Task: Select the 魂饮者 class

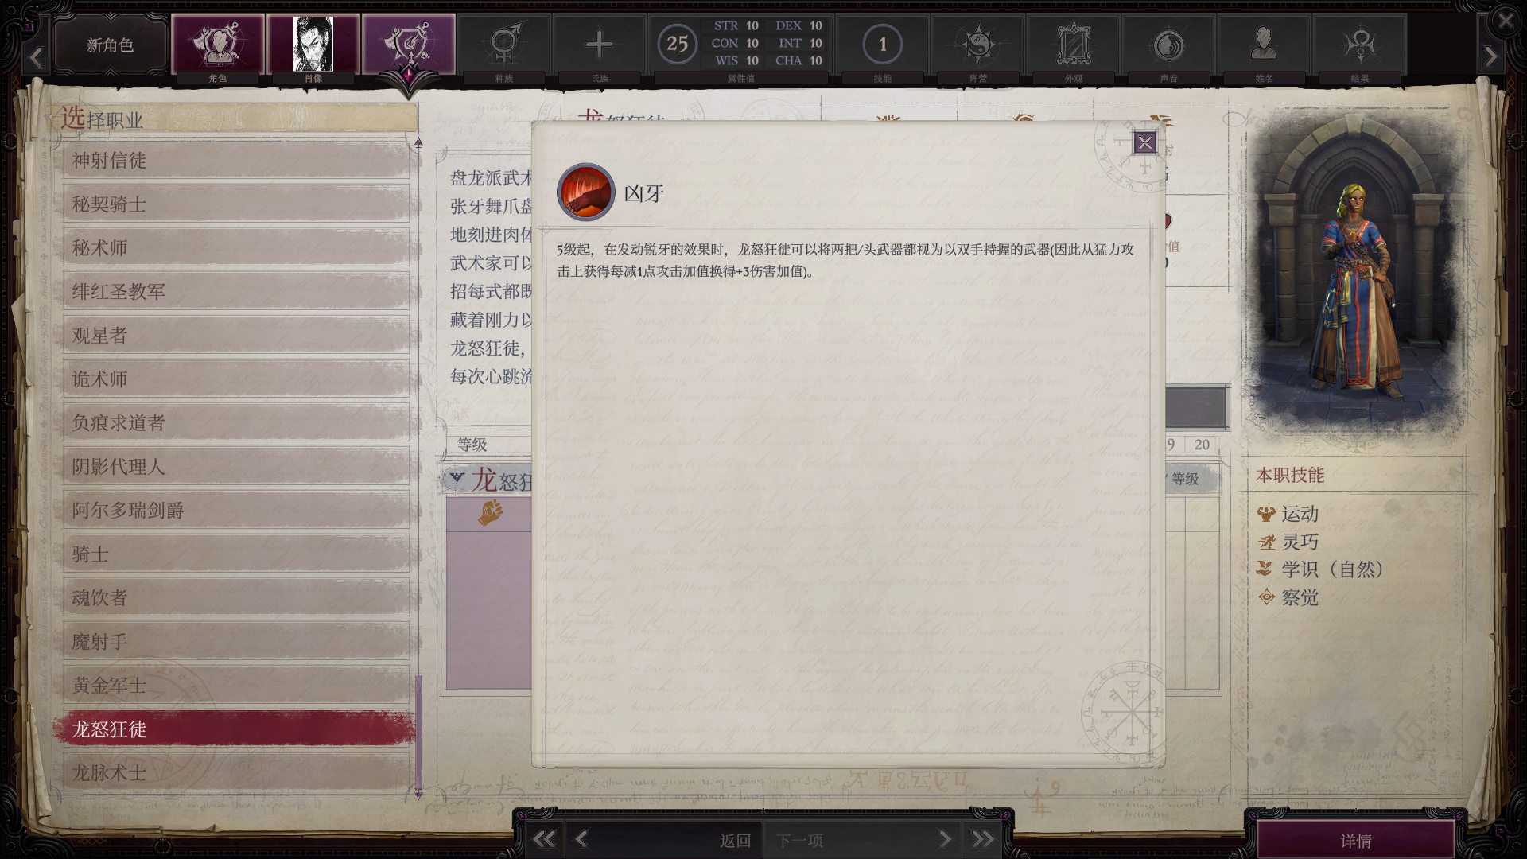Action: click(236, 598)
